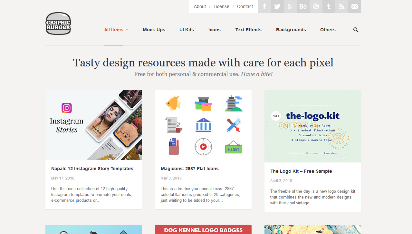Go to the About page
Viewport: 412px width, 234px height.
tap(200, 6)
